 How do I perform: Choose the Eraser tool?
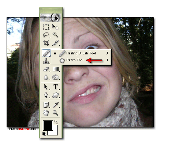(x=46, y=69)
